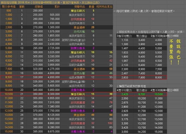The height and width of the screenshot is (134, 186).
Task: Click average power cell 1,467
Action: (x=125, y=49)
